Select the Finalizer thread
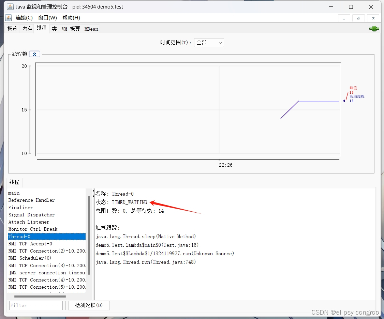The width and height of the screenshot is (384, 319). click(x=46, y=208)
